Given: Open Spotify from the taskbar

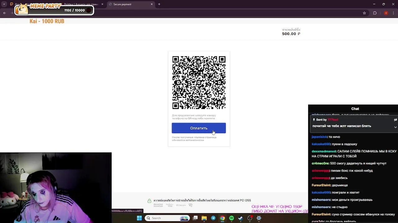Looking at the screenshot, I should tap(231, 218).
